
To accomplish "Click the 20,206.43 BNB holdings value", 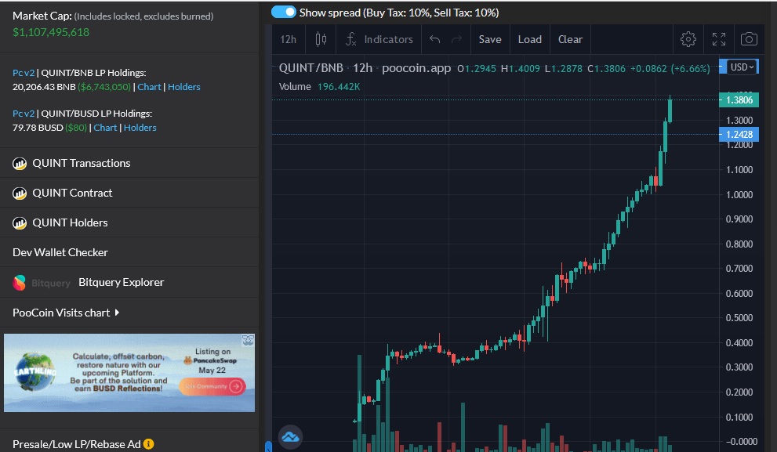I will [x=44, y=87].
